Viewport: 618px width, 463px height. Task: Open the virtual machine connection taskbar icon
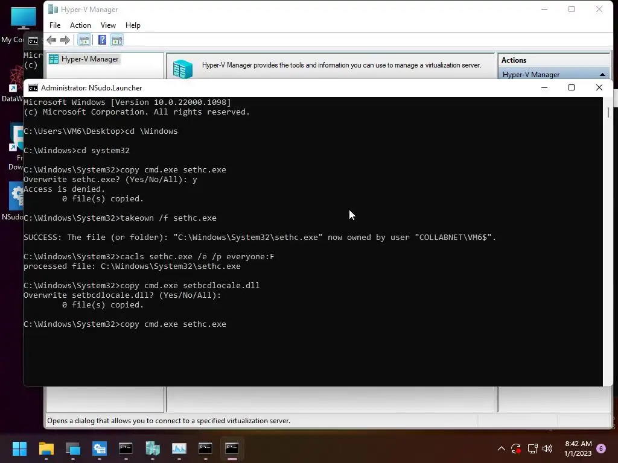pyautogui.click(x=73, y=449)
